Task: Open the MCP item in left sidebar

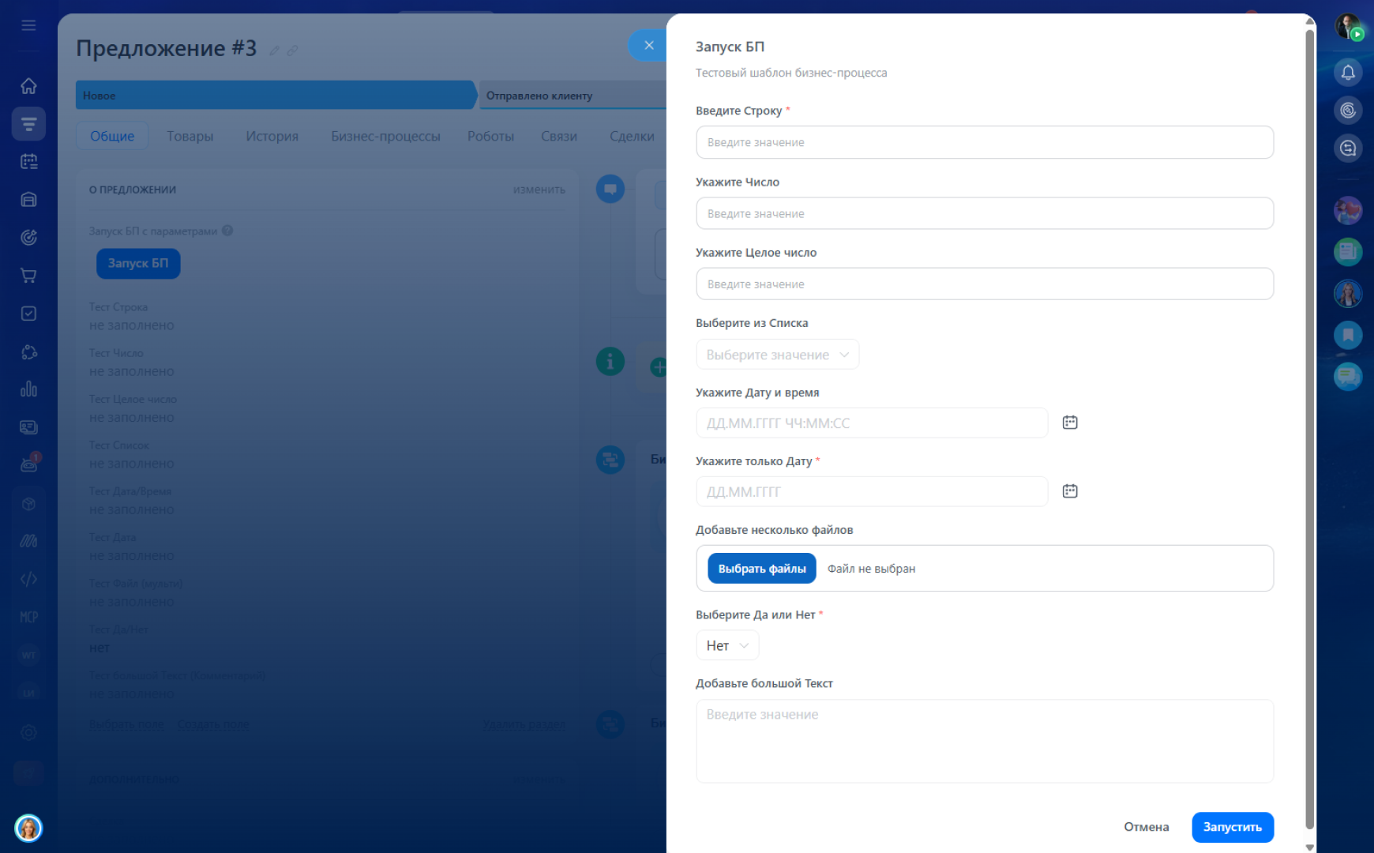Action: click(28, 617)
